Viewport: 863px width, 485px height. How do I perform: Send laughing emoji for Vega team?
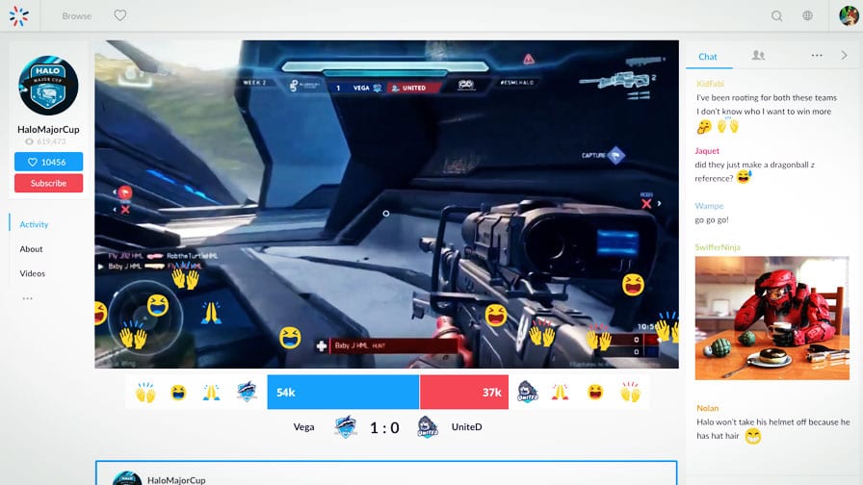pos(178,392)
